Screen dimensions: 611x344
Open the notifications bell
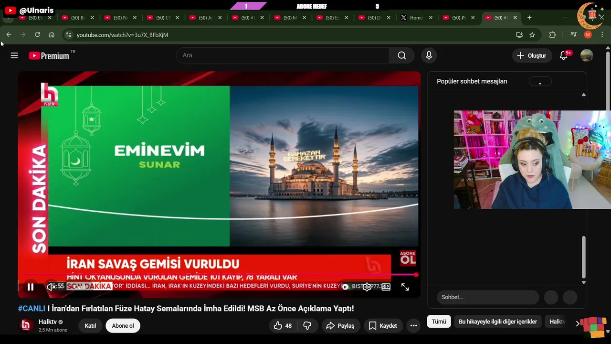point(564,55)
